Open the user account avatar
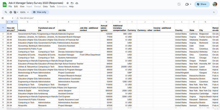 215,4
